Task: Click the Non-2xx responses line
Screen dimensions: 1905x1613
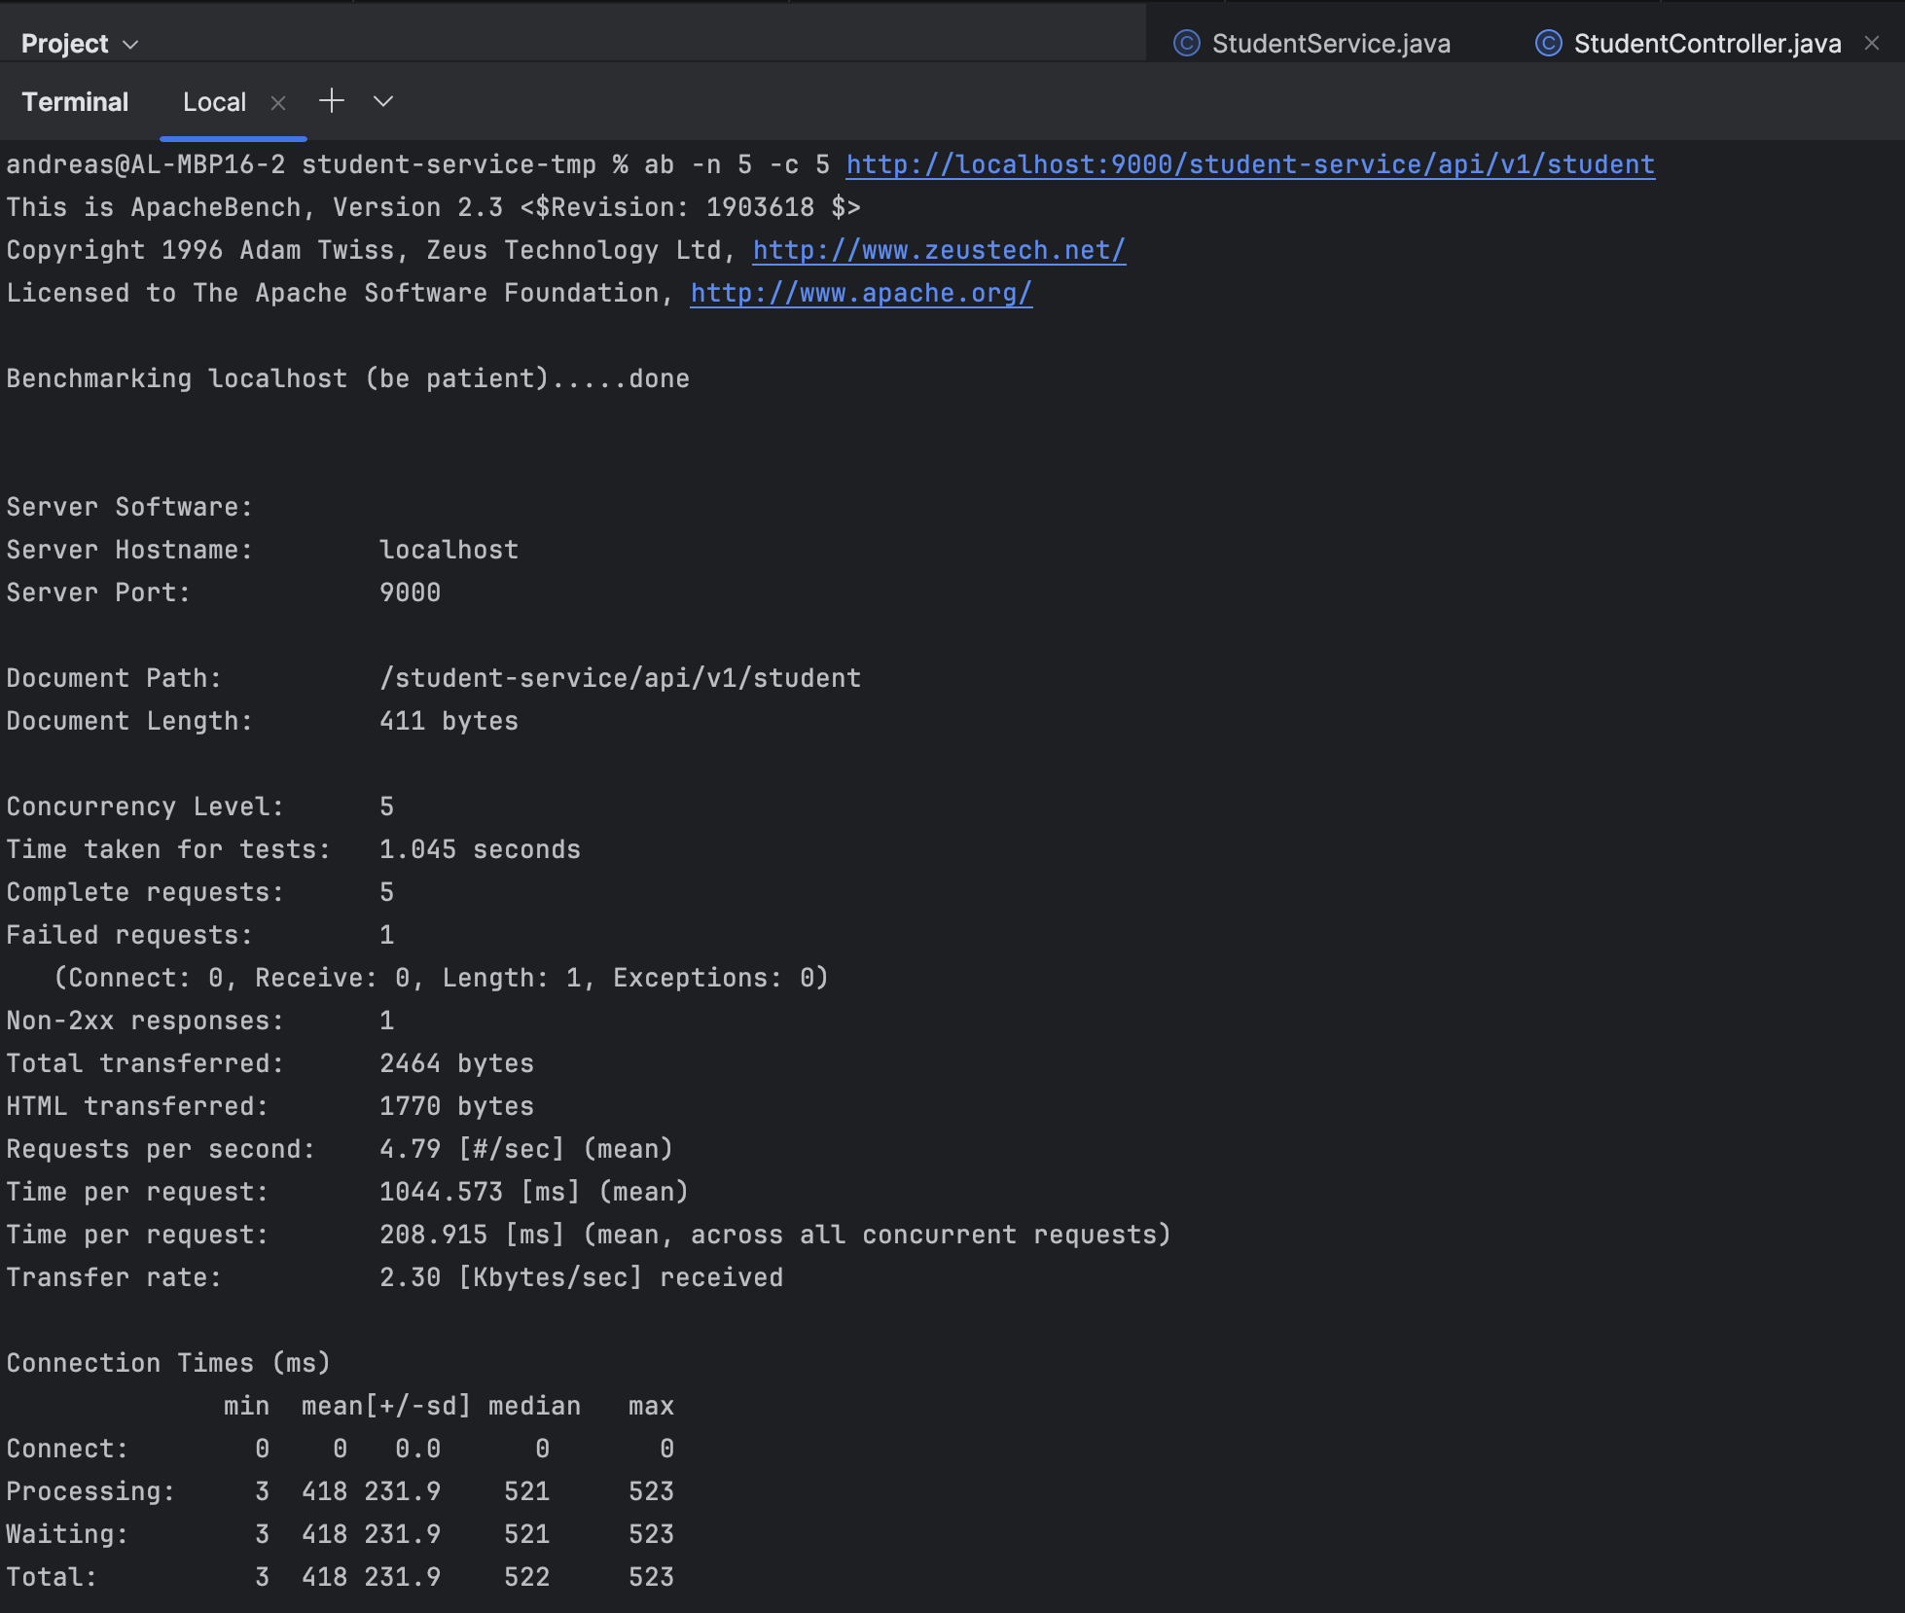Action: pyautogui.click(x=145, y=1021)
